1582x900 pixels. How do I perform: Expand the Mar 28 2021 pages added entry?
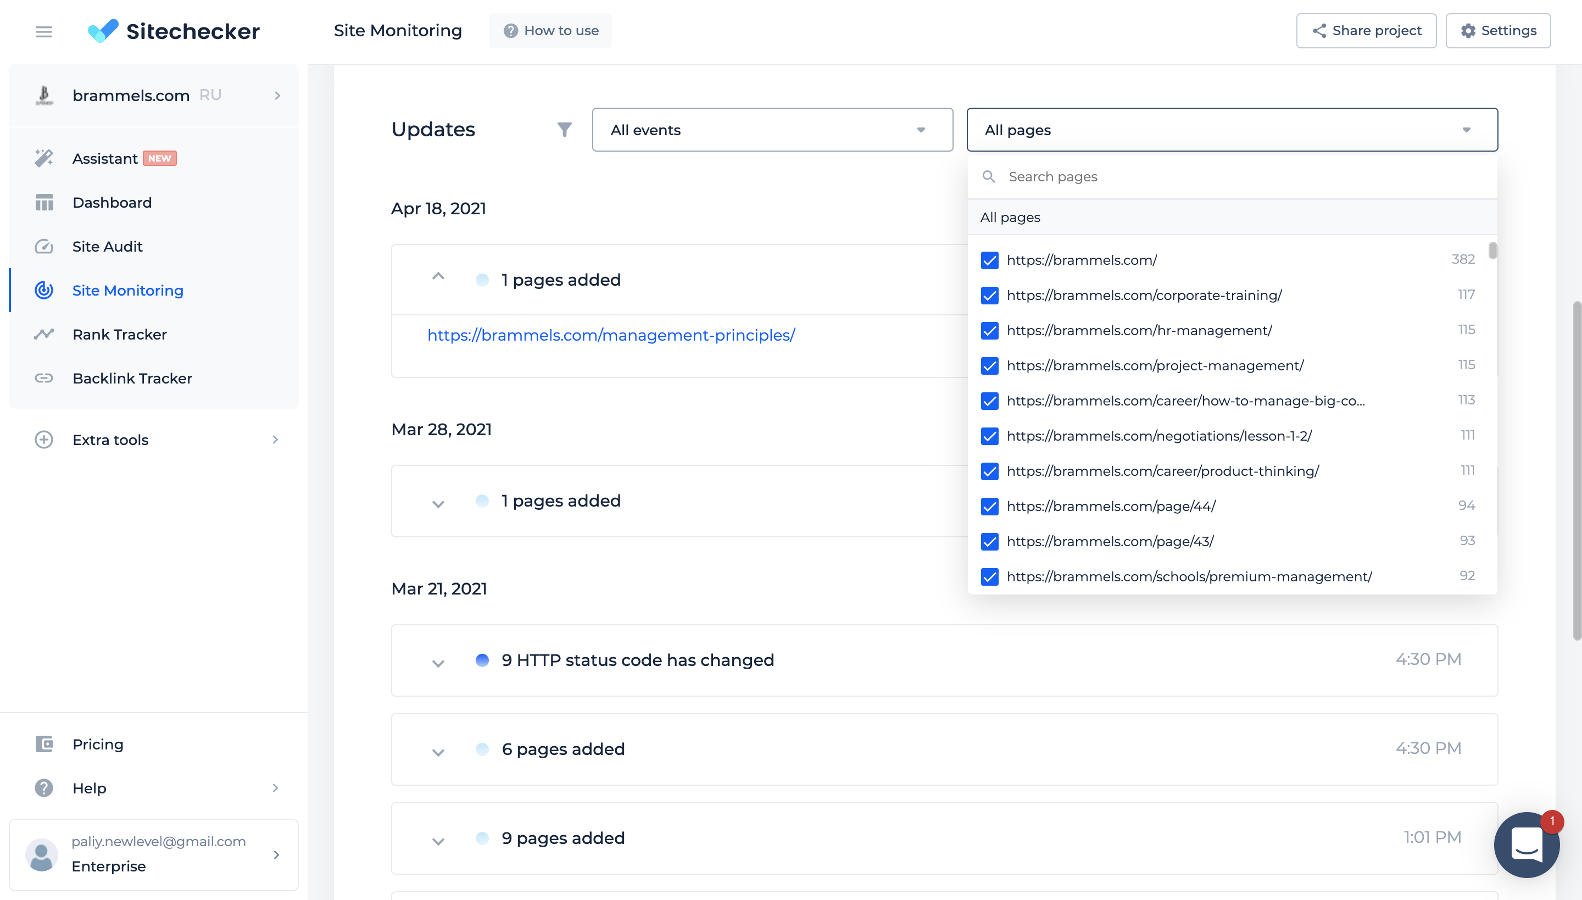(439, 501)
